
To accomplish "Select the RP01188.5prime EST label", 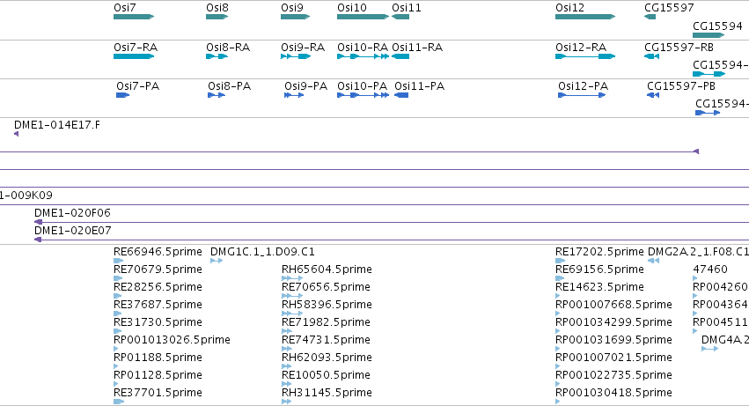I will 158,358.
